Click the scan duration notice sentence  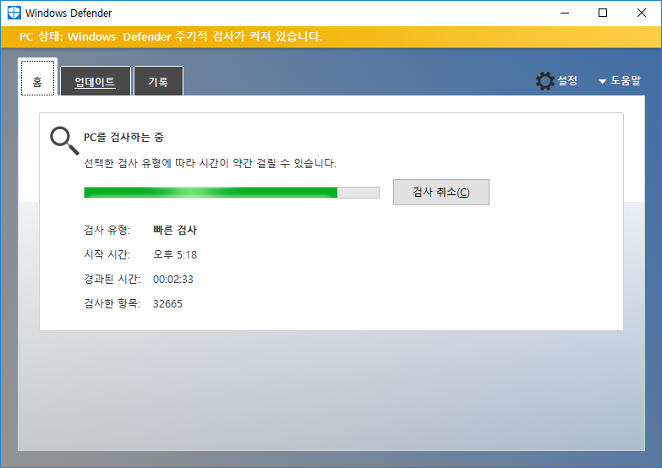pyautogui.click(x=210, y=163)
